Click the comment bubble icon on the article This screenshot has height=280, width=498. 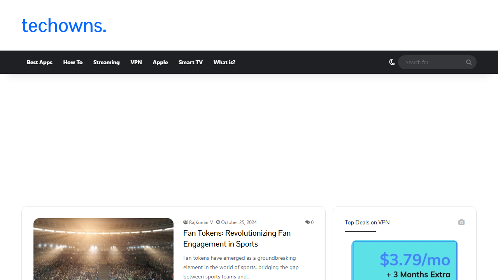click(307, 222)
